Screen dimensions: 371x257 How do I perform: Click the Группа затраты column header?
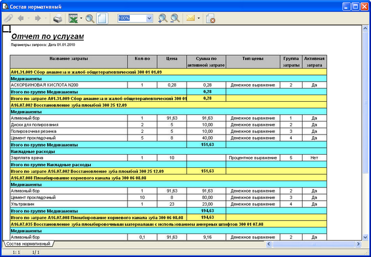coord(291,62)
